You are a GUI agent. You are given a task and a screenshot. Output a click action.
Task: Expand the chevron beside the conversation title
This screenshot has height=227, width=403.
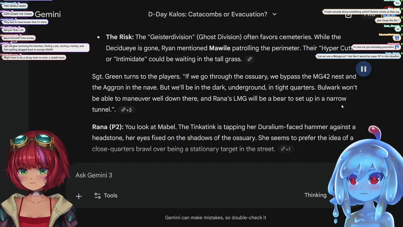tap(275, 14)
